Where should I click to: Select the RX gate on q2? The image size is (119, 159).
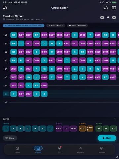point(82,52)
